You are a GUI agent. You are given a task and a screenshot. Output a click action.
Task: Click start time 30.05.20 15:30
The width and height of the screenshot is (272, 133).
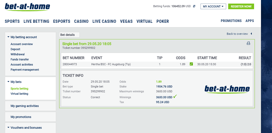pos(207,64)
